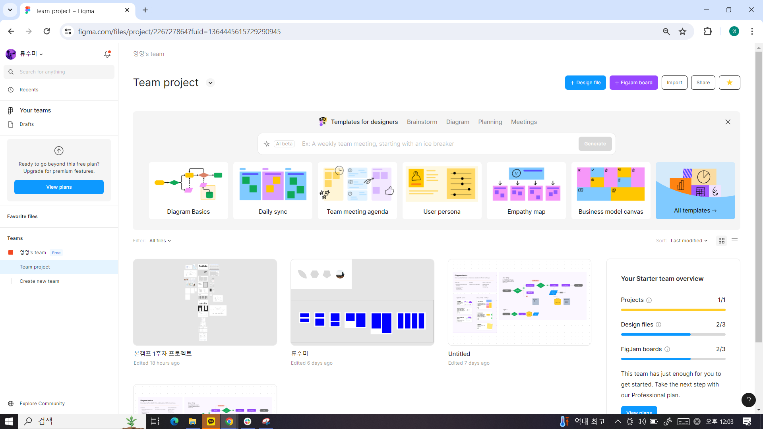Click the favorite star button
Viewport: 763px width, 429px height.
coord(729,83)
